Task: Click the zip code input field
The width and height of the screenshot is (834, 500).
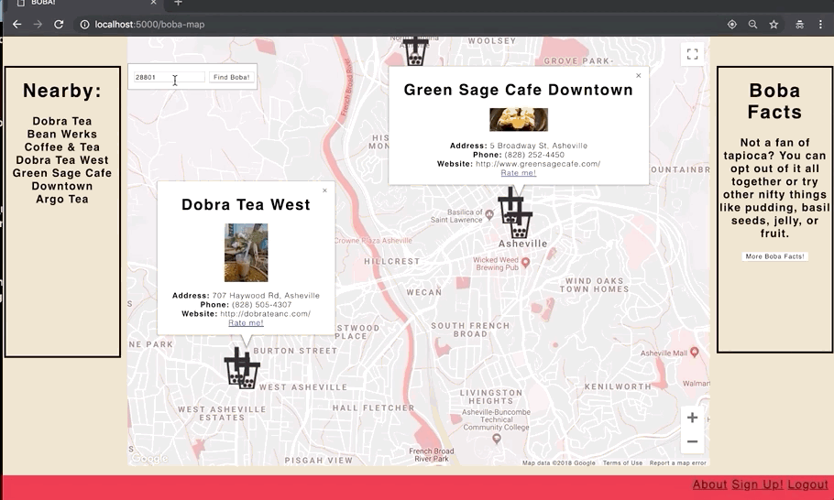Action: pyautogui.click(x=170, y=77)
